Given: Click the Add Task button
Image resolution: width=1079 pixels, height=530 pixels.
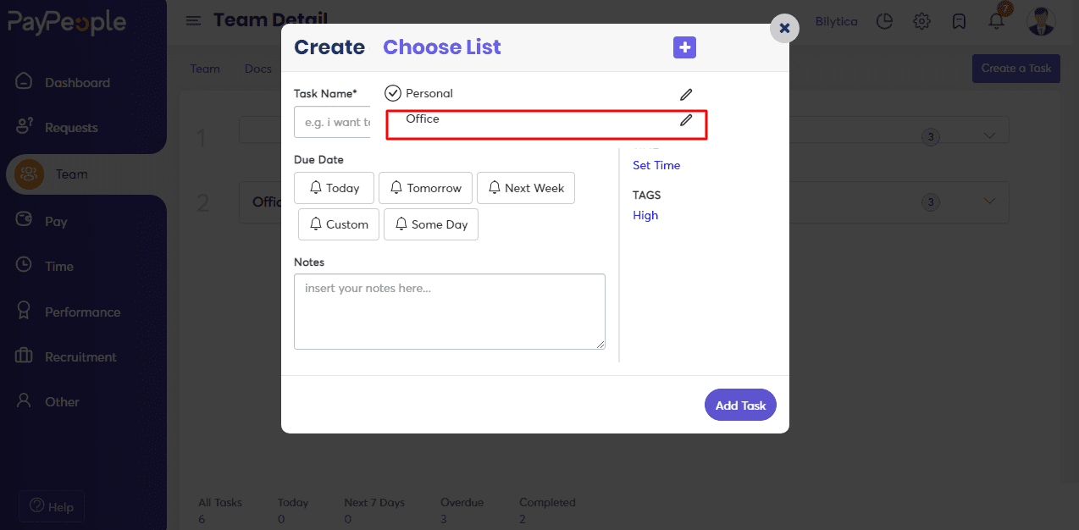Looking at the screenshot, I should coord(740,405).
